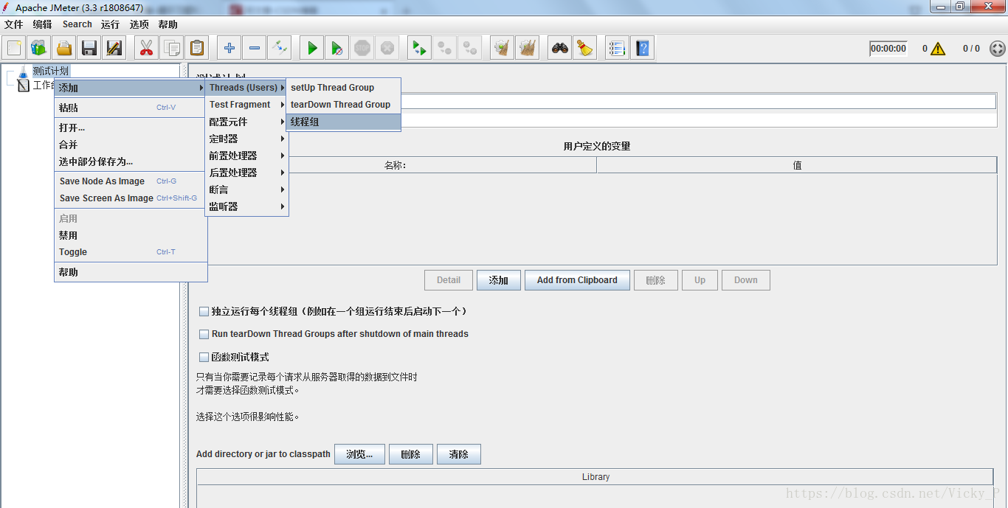Screen dimensions: 1008x508
Task: Reset search with yellow broom icon
Action: click(585, 49)
